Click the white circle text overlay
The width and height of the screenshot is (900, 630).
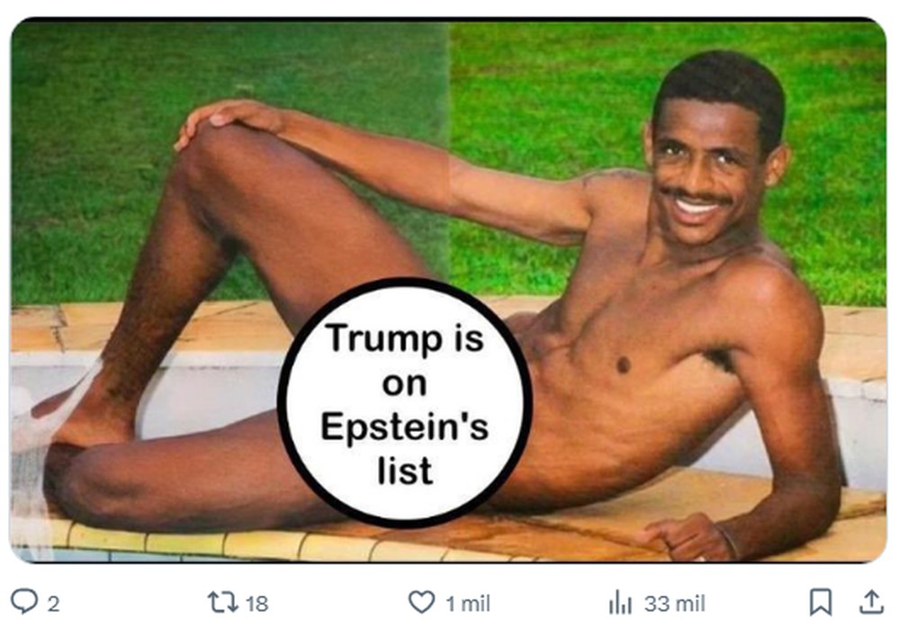coord(405,403)
